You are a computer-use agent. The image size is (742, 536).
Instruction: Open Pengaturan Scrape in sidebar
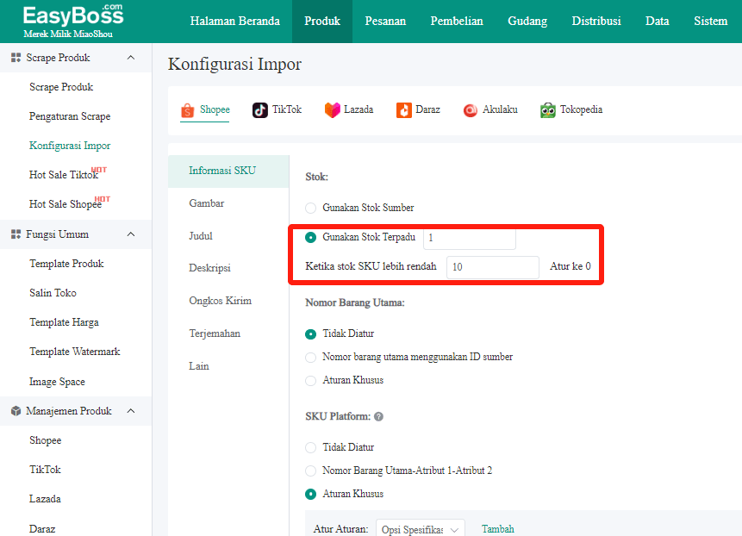(70, 116)
